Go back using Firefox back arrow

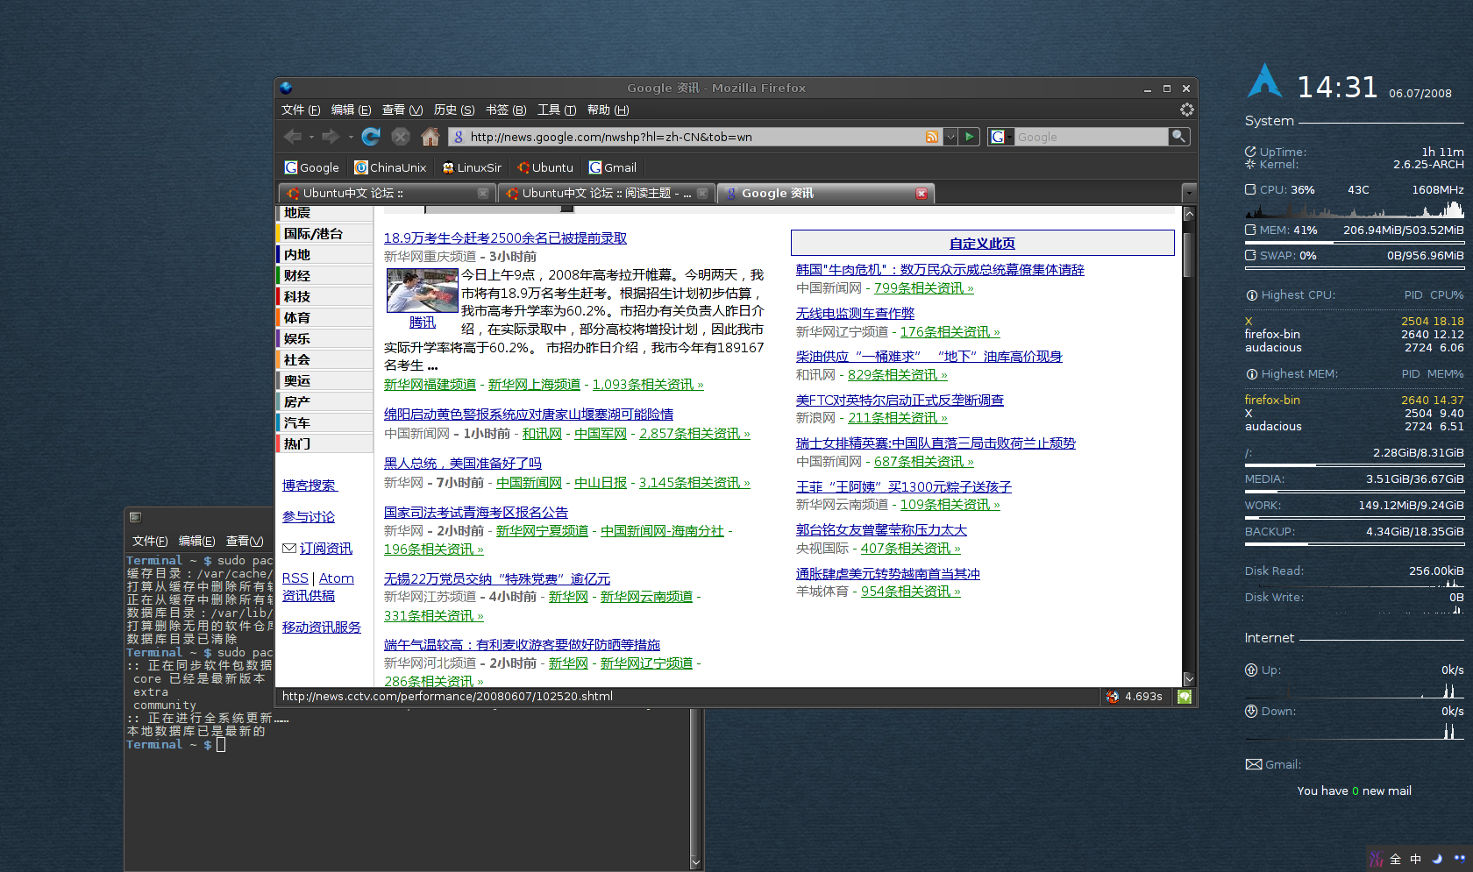pos(292,137)
